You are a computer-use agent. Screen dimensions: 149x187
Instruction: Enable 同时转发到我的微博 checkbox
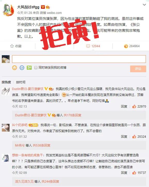click(x=36, y=68)
